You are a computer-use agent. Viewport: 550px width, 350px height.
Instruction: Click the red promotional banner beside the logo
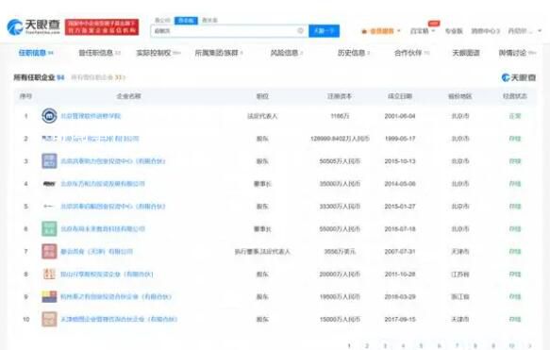(x=102, y=27)
